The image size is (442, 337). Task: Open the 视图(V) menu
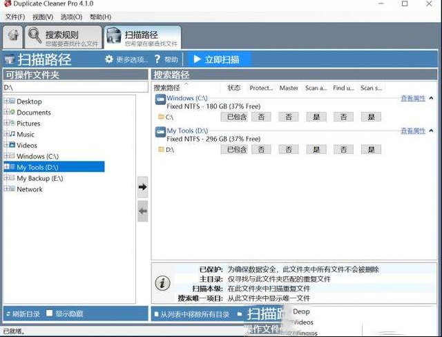43,17
